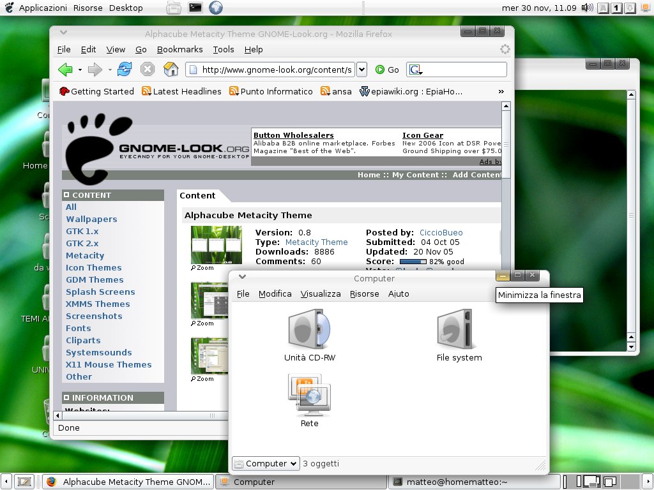
Task: Click the Wallpapers category link
Action: tap(91, 219)
